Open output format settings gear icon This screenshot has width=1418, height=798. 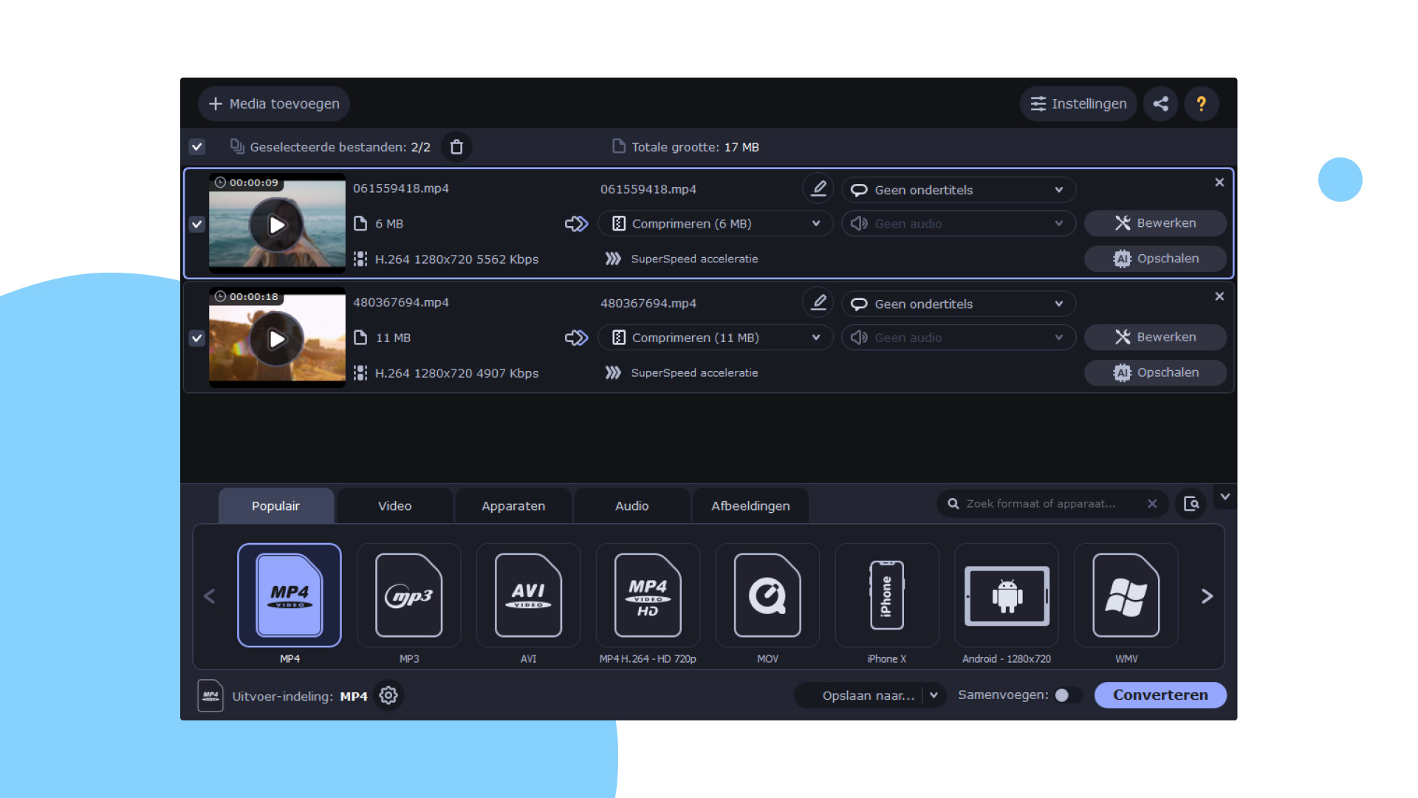[x=388, y=695]
